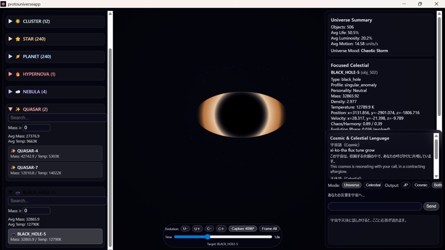Click the sparkle icon on QUASAR-4 card

point(13,151)
